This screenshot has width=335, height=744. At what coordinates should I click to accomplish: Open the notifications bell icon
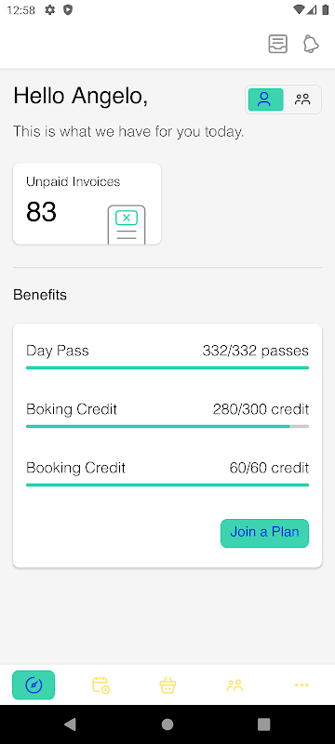coord(311,44)
